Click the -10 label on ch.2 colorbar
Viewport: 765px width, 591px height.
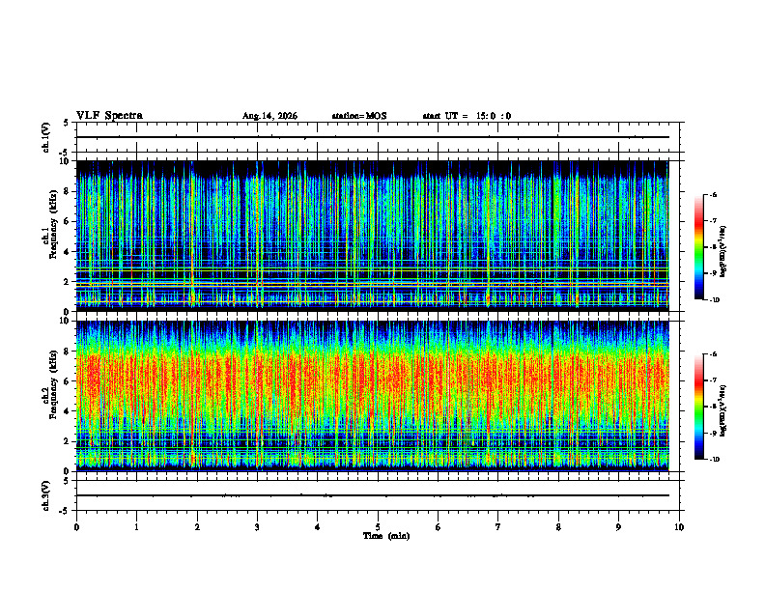point(714,460)
